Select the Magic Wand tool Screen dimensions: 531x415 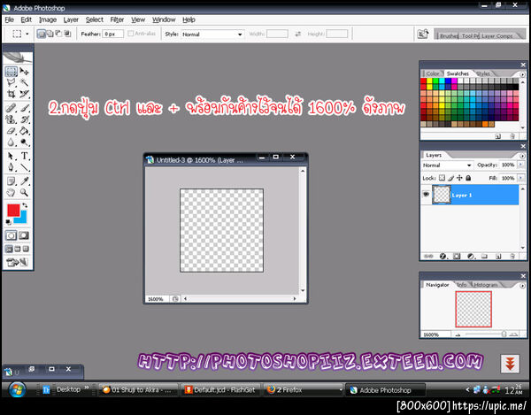pos(24,82)
